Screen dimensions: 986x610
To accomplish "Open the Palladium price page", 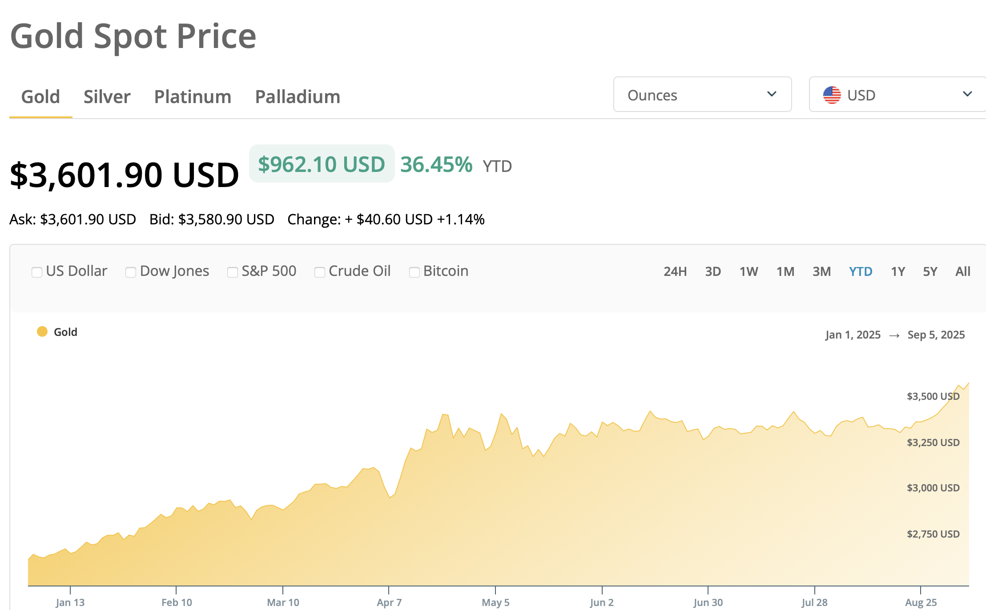I will [298, 96].
